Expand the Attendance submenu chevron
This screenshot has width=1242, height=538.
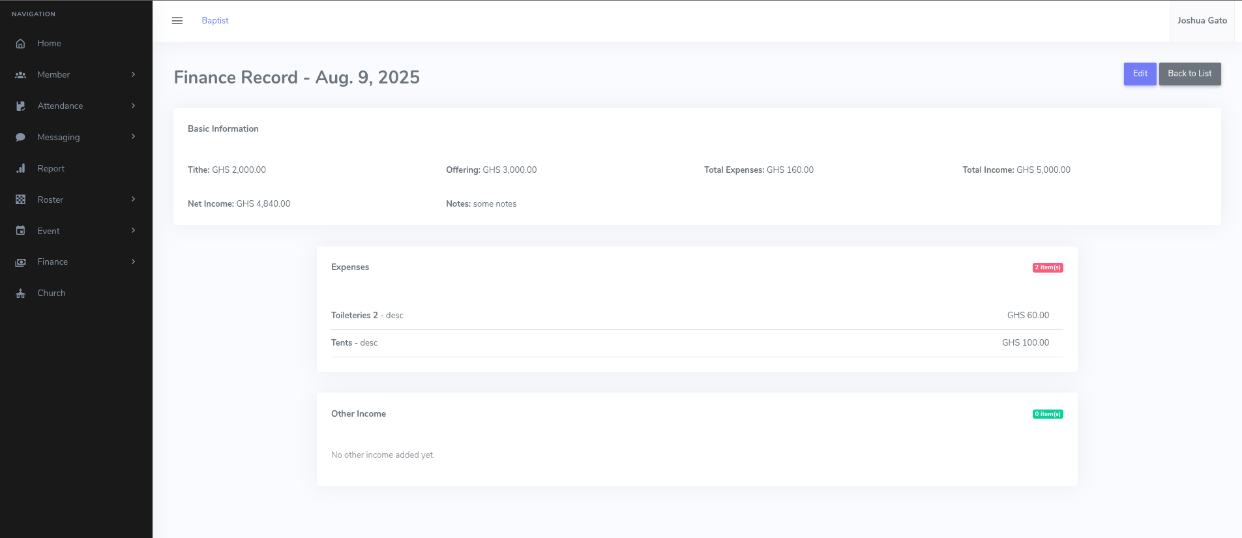tap(133, 106)
